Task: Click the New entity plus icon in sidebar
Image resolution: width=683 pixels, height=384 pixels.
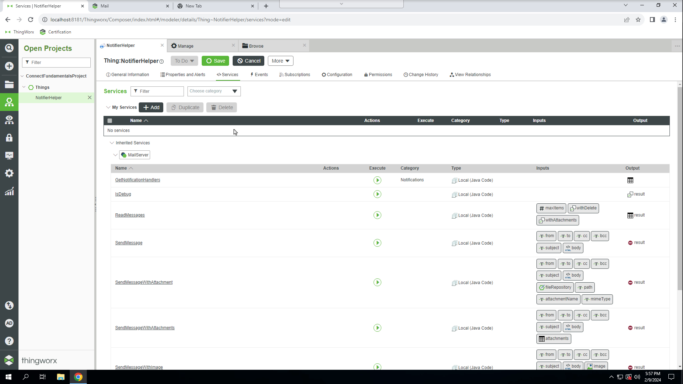Action: (x=9, y=66)
